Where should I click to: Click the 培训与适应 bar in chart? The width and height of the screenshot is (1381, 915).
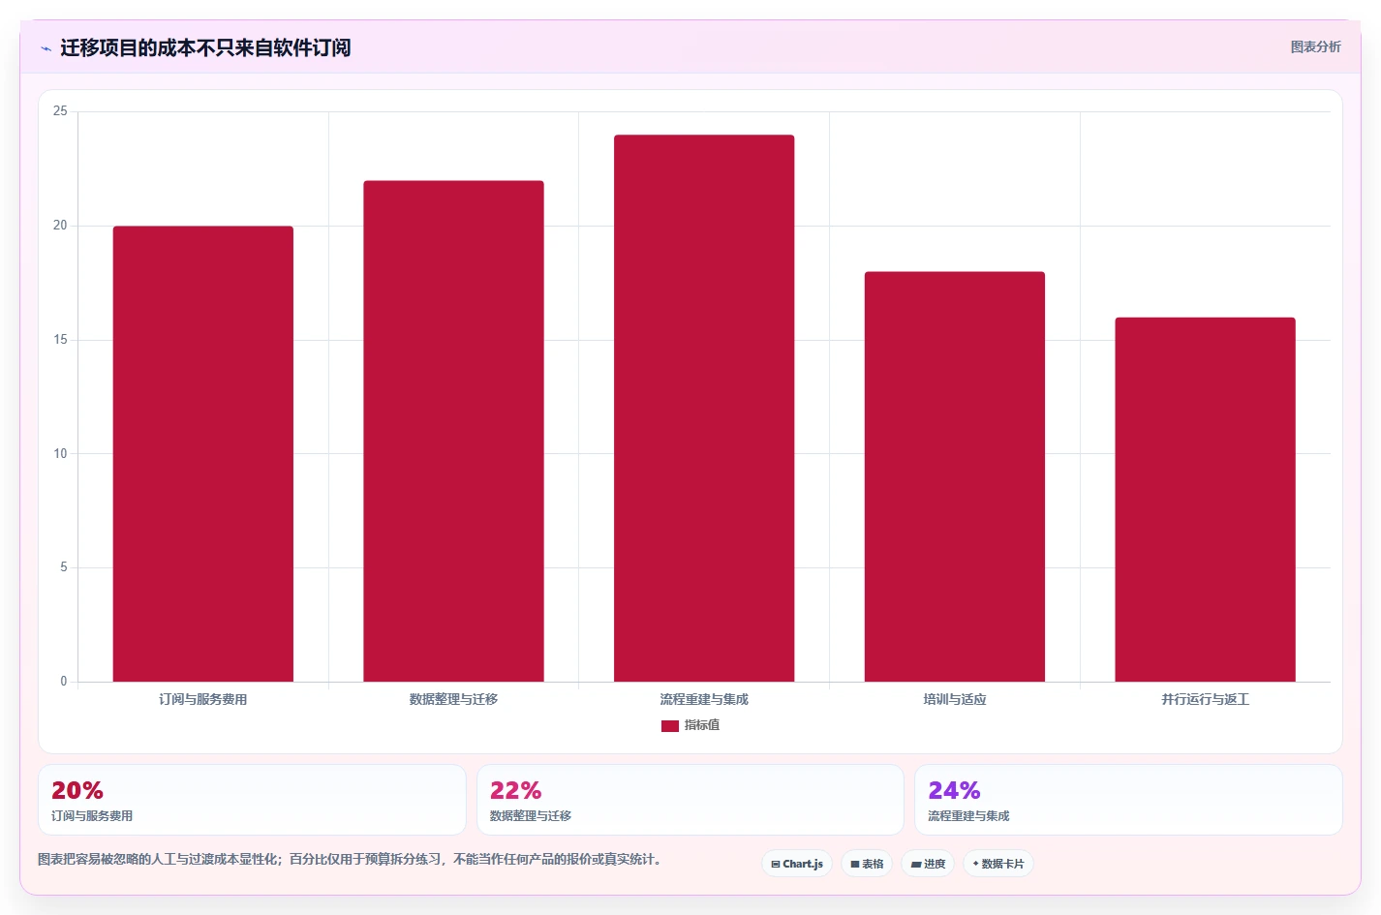(955, 476)
